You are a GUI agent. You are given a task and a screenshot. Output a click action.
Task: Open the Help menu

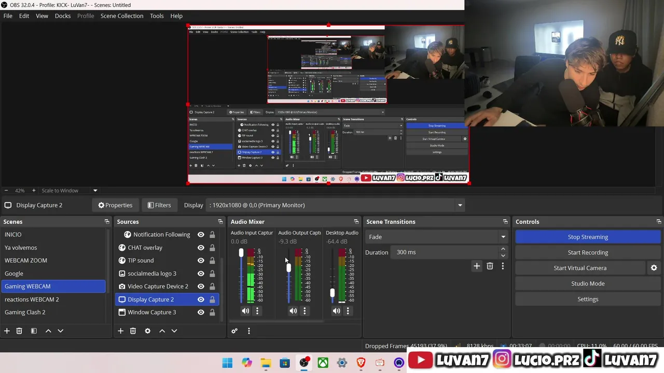[176, 16]
